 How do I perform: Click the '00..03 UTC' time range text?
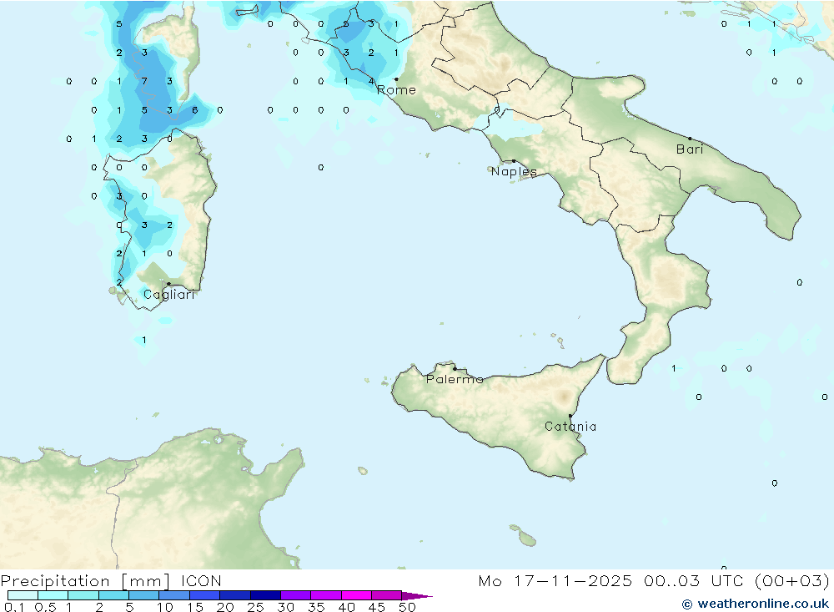pos(696,581)
